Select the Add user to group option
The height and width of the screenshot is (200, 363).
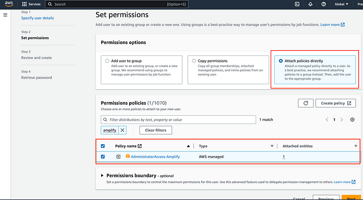pyautogui.click(x=107, y=61)
